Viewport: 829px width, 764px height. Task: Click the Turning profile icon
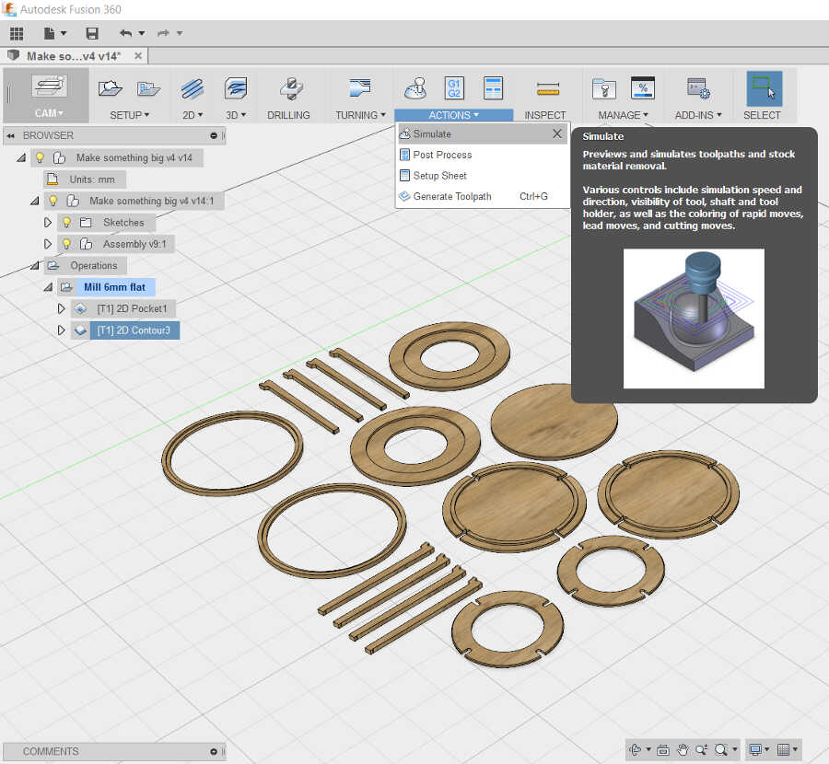(360, 87)
